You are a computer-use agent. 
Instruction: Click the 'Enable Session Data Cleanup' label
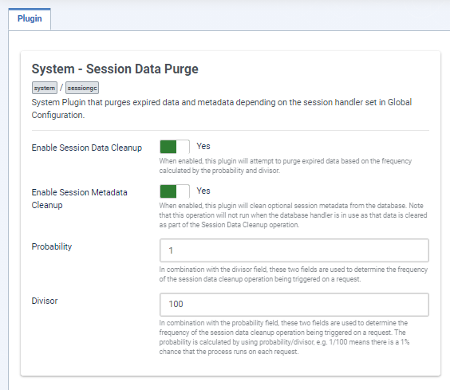point(87,148)
